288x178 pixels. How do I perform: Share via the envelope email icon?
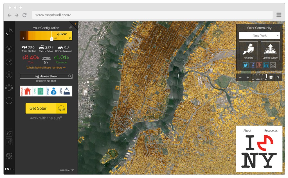pyautogui.click(x=273, y=65)
